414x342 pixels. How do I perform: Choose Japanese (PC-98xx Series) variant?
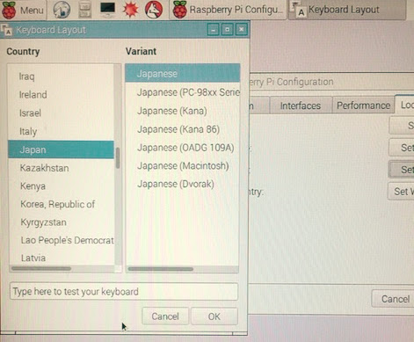point(183,92)
